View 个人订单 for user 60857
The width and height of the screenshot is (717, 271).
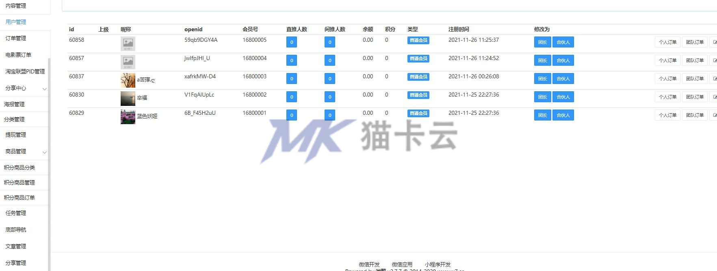pyautogui.click(x=667, y=60)
